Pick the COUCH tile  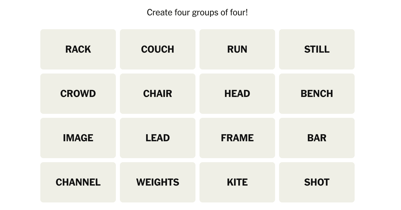pos(158,49)
